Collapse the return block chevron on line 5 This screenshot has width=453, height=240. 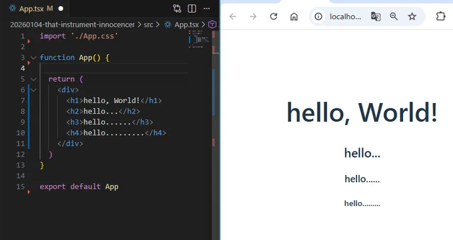(x=33, y=79)
